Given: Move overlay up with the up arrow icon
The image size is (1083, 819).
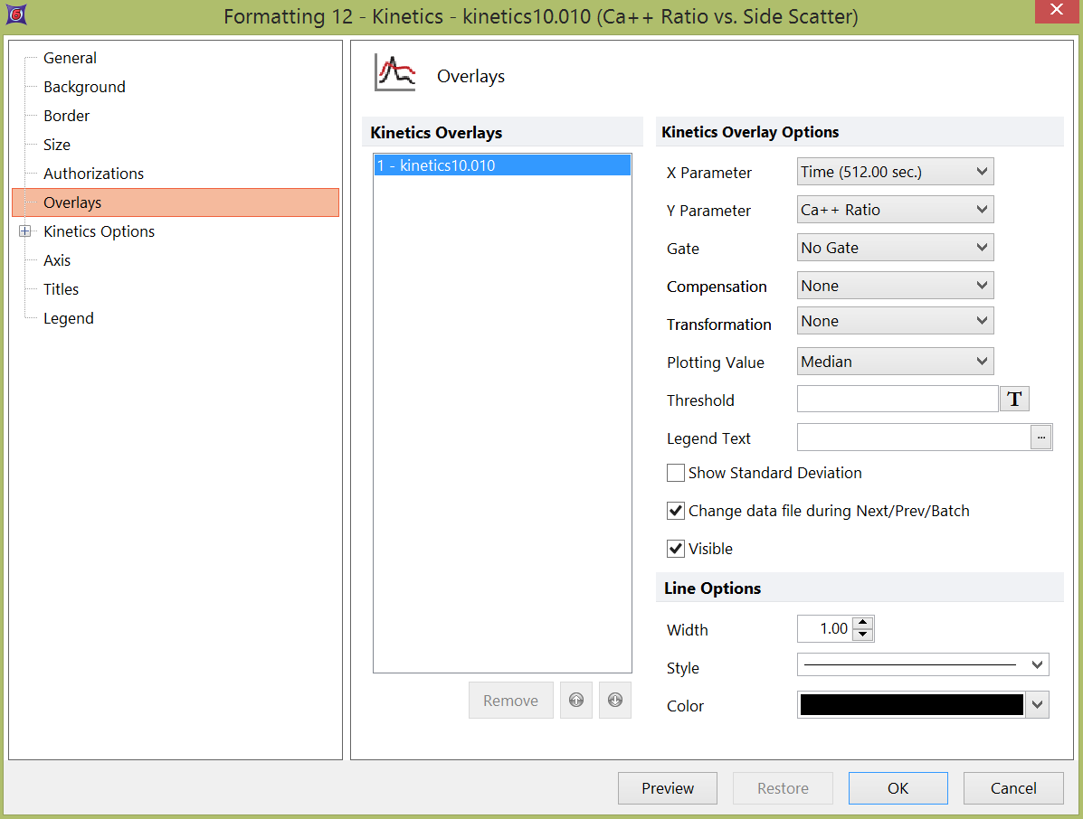Looking at the screenshot, I should pyautogui.click(x=576, y=701).
